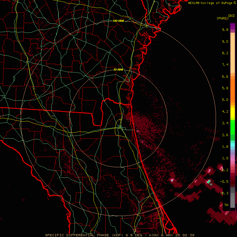Click the 0.2 scale value
This screenshot has width=237, height=237.
[225, 170]
